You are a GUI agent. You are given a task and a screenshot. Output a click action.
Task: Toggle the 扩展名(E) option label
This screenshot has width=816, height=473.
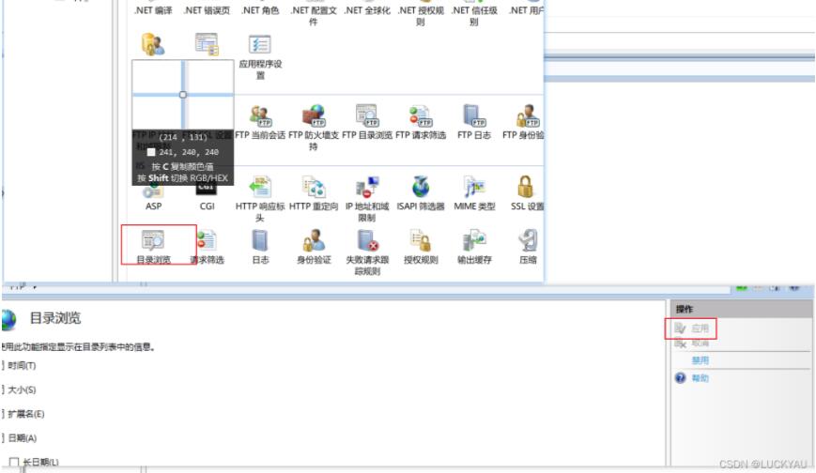click(26, 414)
